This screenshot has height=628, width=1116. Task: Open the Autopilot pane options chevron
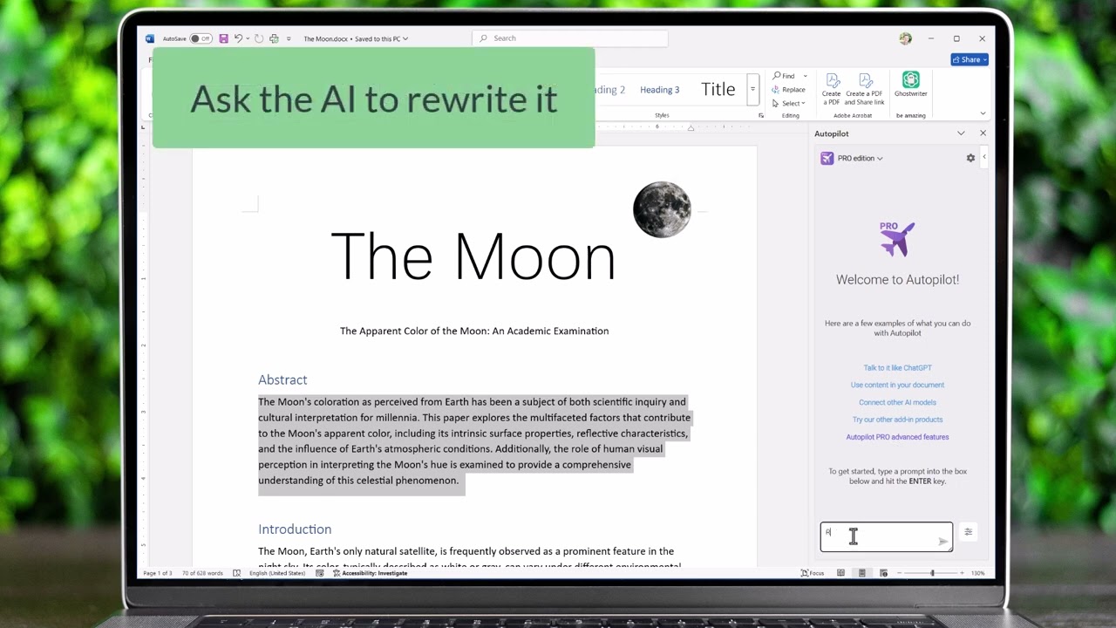coord(961,133)
